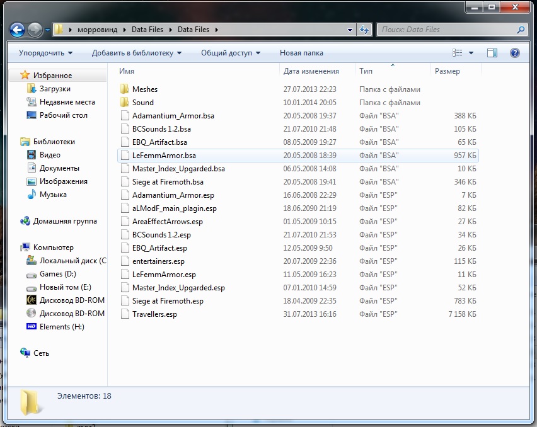This screenshot has width=537, height=427.
Task: Click the Forward navigation arrow
Action: 35,30
